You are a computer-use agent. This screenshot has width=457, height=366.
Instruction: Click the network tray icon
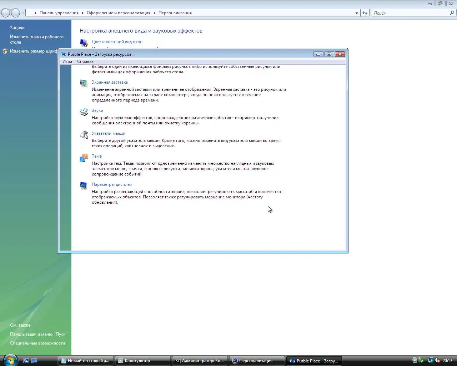[x=431, y=361]
